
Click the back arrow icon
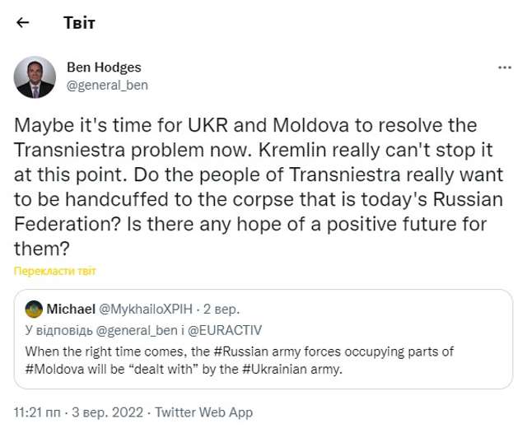tap(22, 22)
